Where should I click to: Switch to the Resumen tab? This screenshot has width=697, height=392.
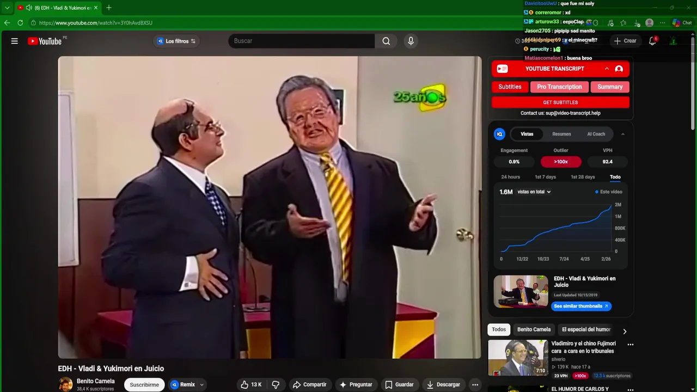coord(561,134)
